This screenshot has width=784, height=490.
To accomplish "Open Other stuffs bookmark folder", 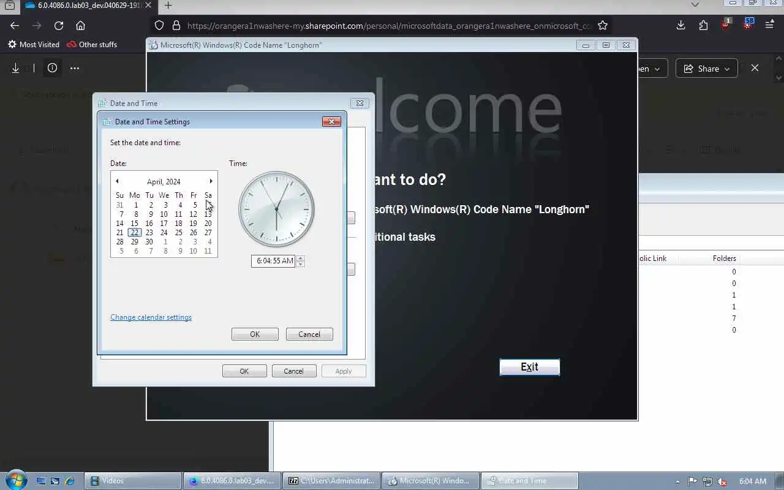I will 92,45.
